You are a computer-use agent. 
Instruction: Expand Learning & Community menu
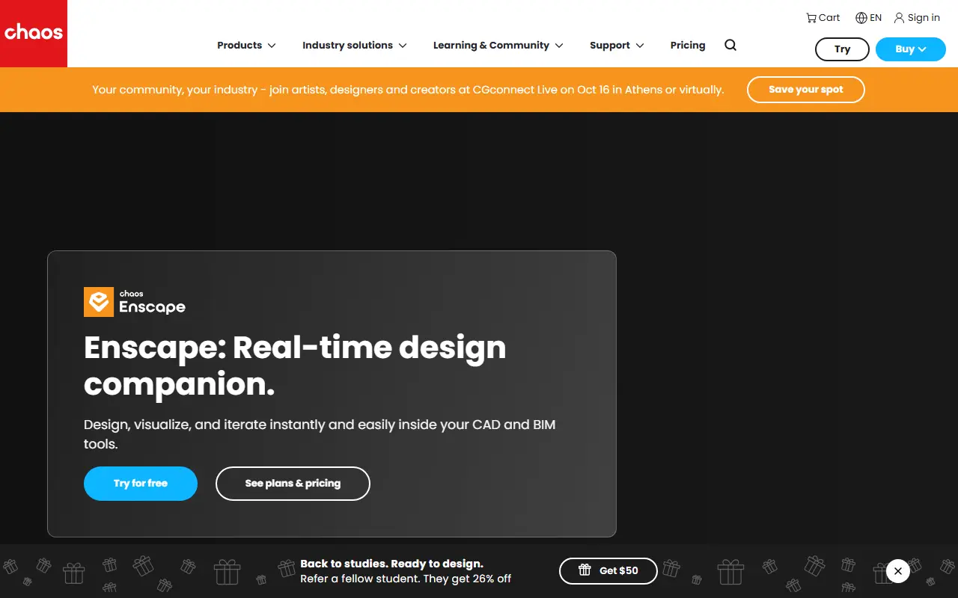pos(498,45)
